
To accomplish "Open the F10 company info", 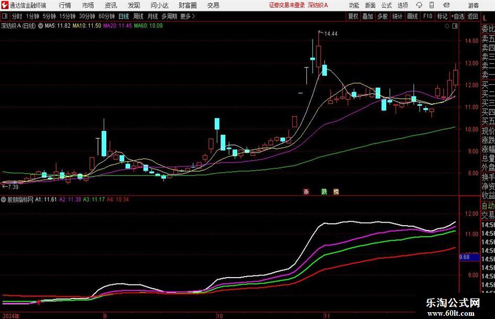I will click(428, 16).
